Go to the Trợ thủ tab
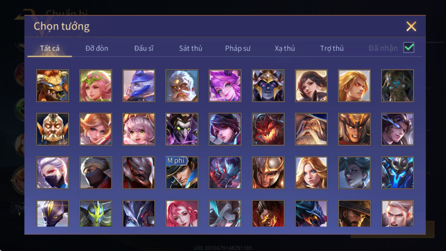 (x=332, y=48)
